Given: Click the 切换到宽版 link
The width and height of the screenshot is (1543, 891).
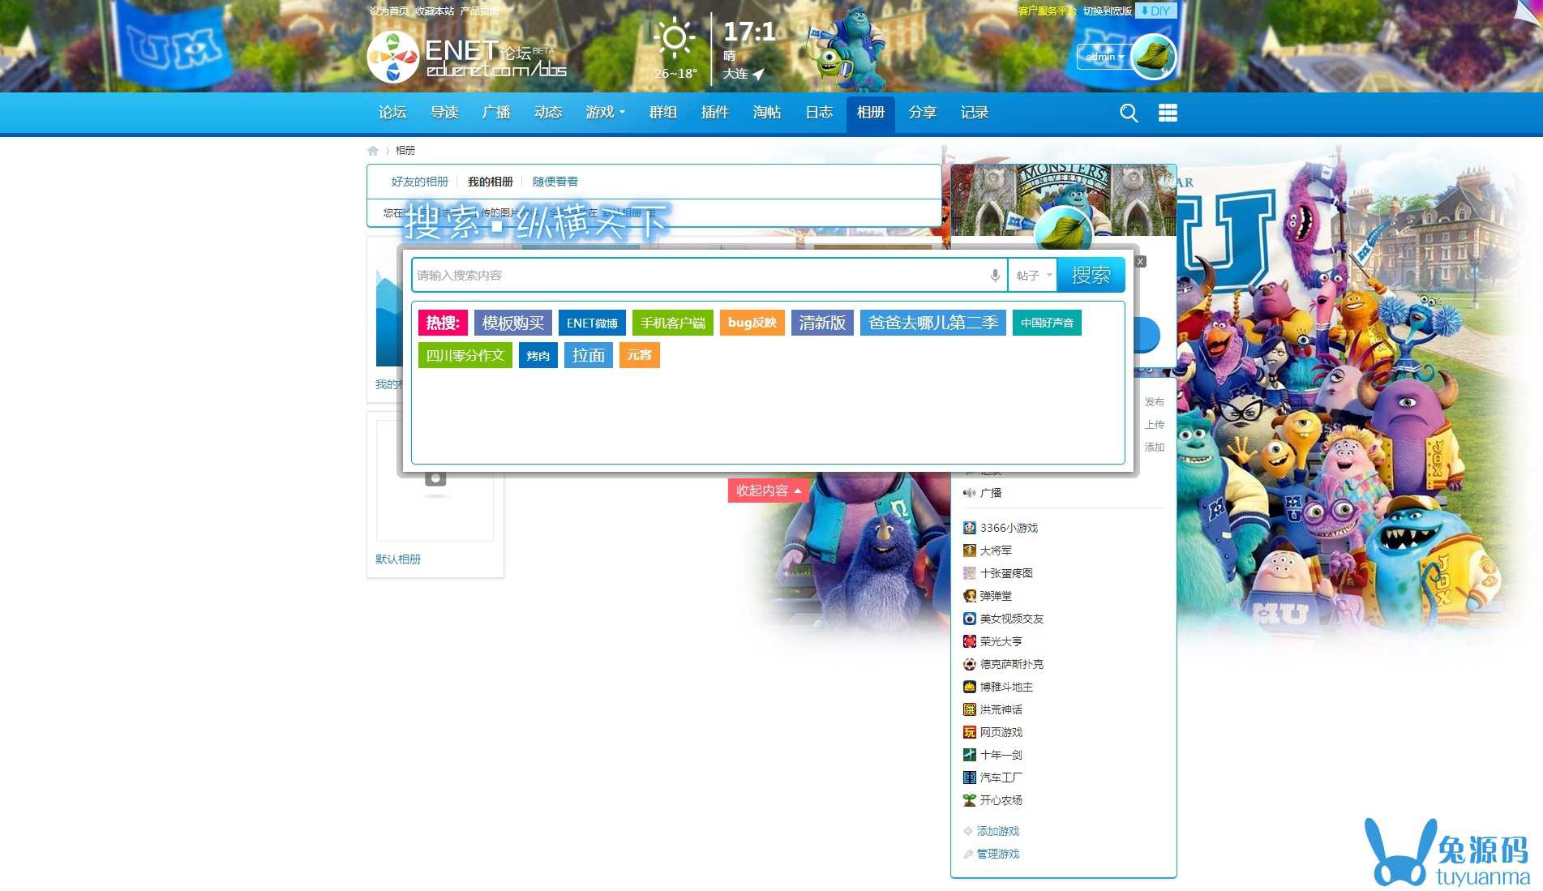Looking at the screenshot, I should tap(1108, 11).
